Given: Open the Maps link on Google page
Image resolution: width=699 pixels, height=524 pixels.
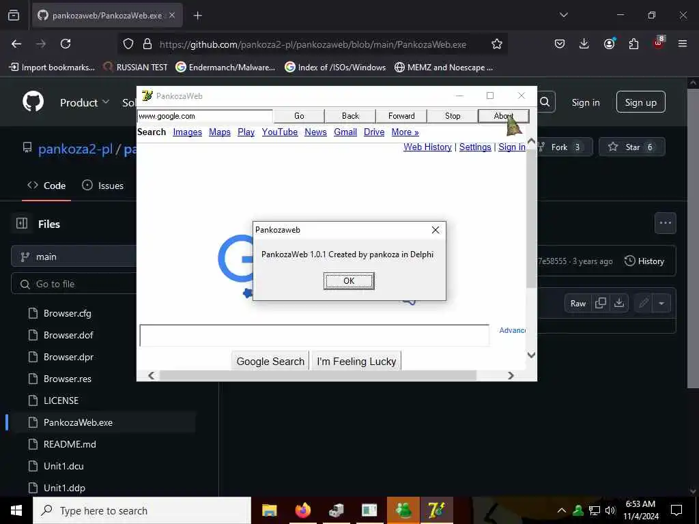Looking at the screenshot, I should click(x=220, y=132).
